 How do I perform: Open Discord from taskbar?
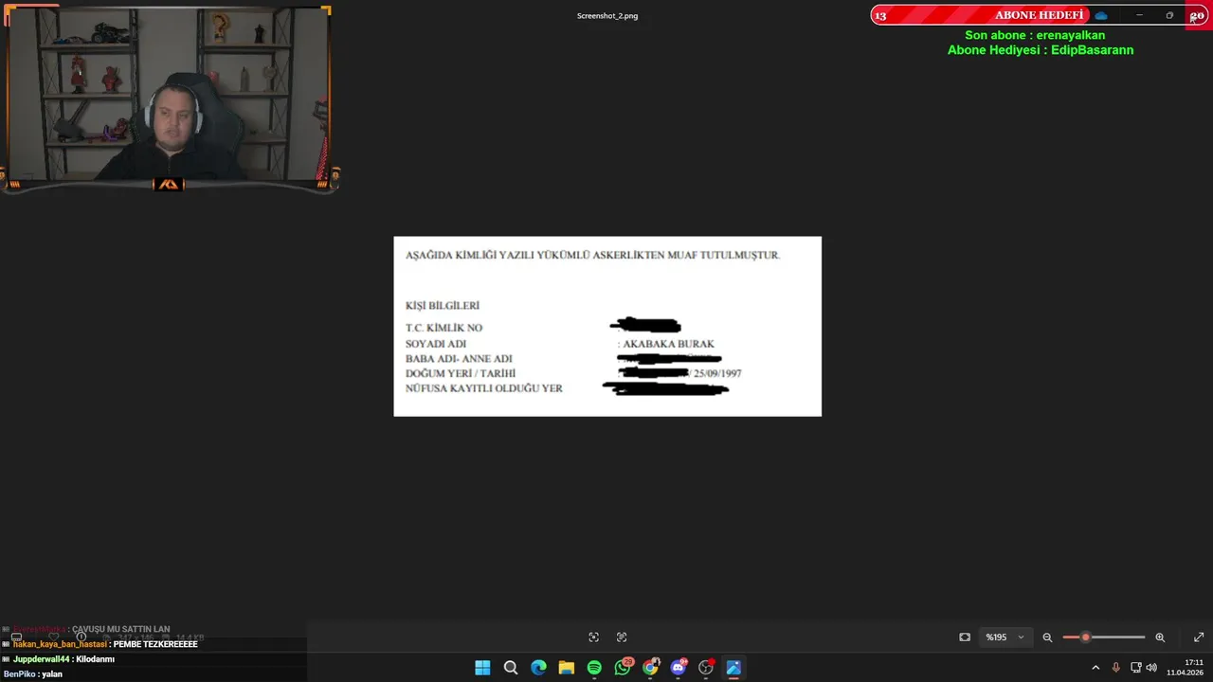679,668
